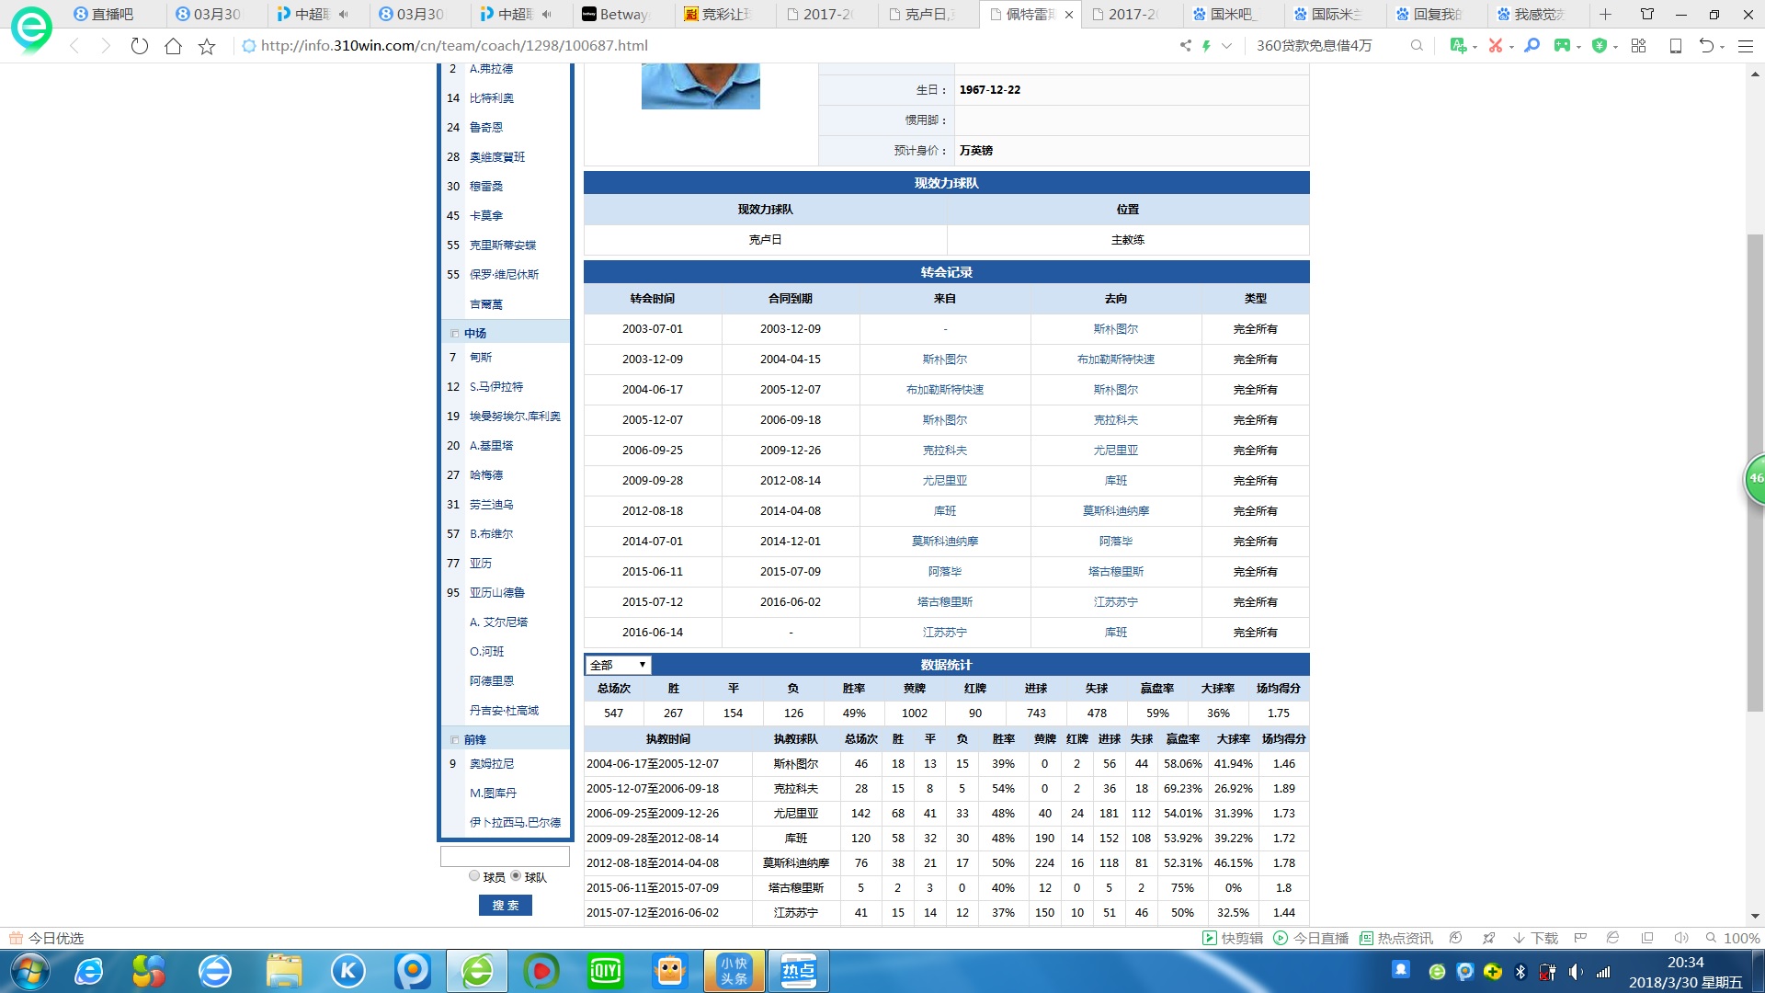Collapse the 前锋 player group
This screenshot has width=1765, height=993.
coord(454,740)
